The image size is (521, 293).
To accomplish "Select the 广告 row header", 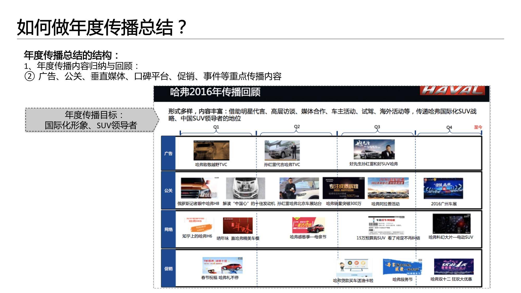I will tap(168, 153).
